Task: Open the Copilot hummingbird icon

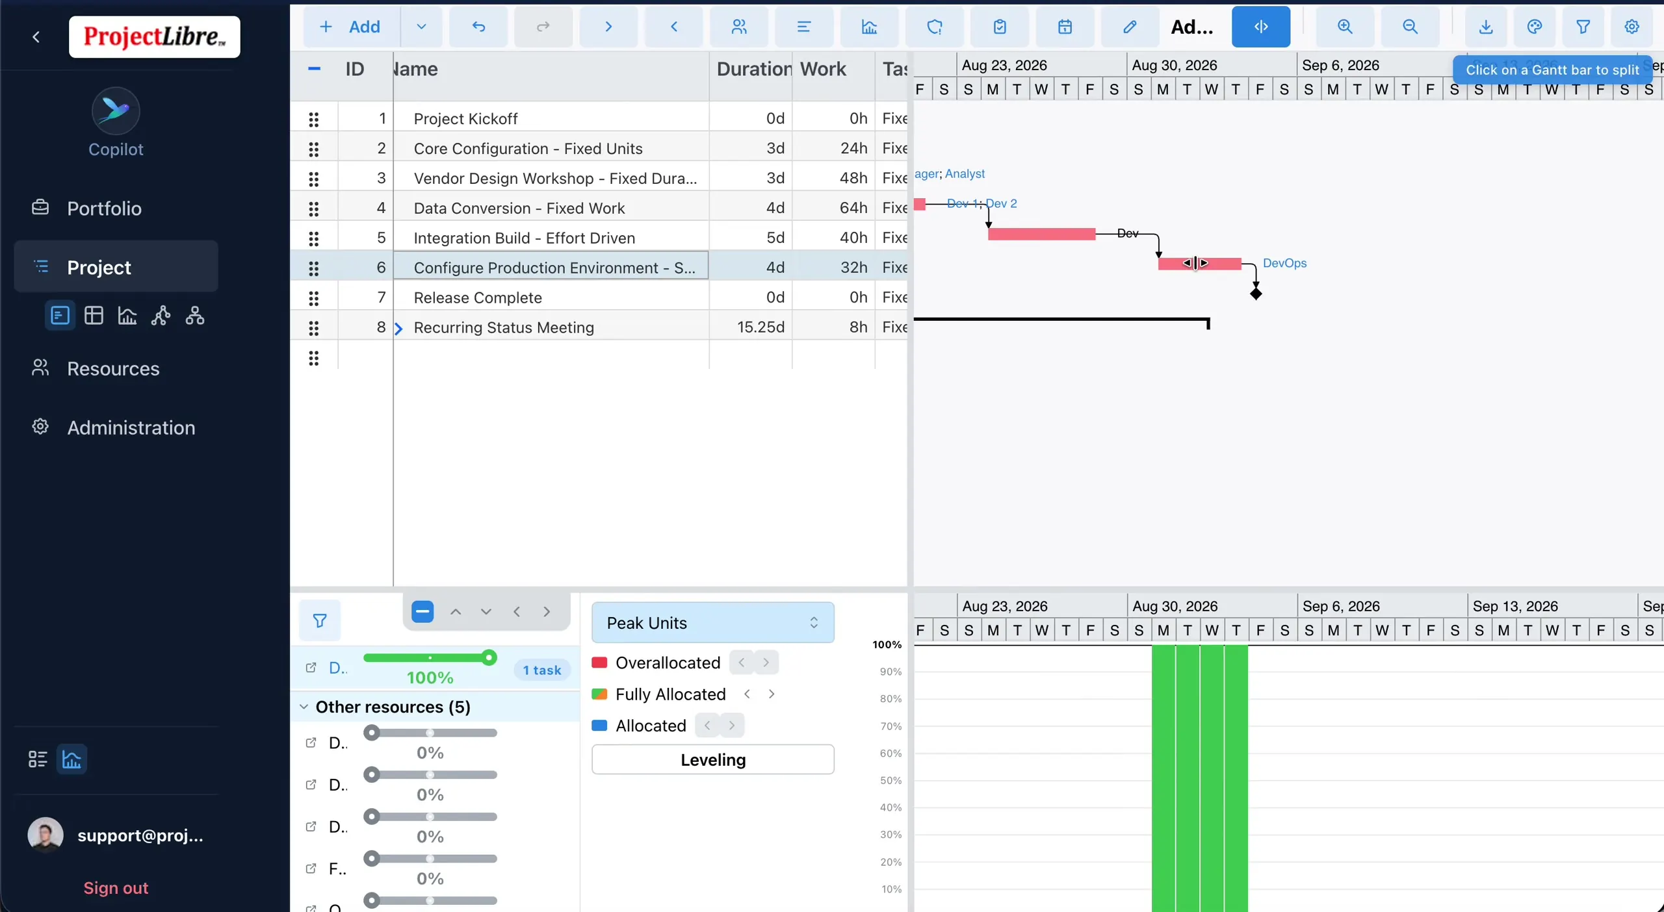Action: 116,111
